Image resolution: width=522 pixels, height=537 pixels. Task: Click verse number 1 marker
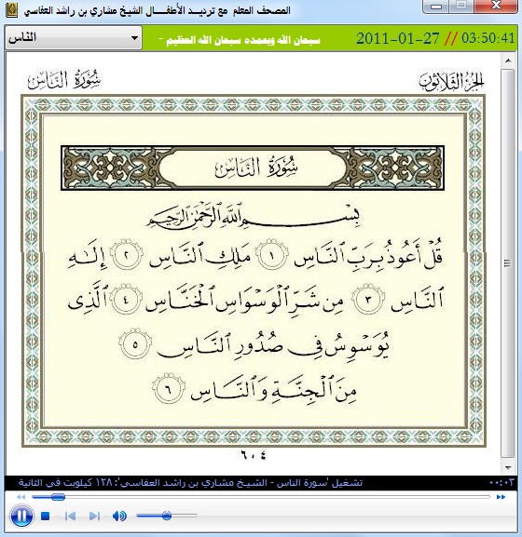pyautogui.click(x=272, y=255)
